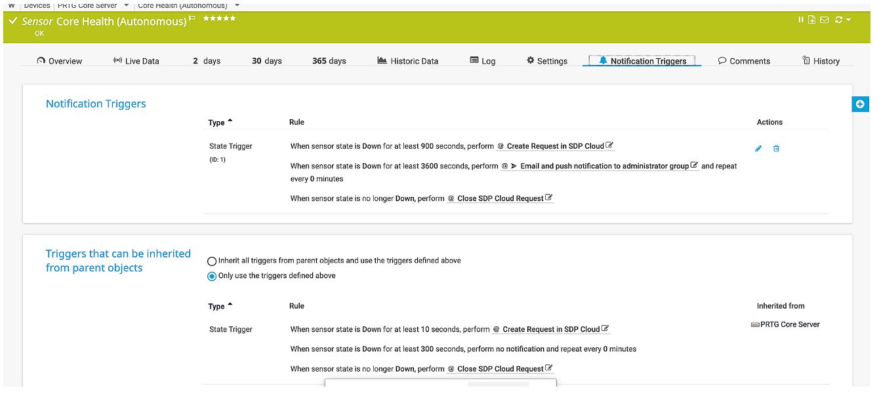Click the add ticket document icon
Image resolution: width=879 pixels, height=401 pixels.
point(812,20)
